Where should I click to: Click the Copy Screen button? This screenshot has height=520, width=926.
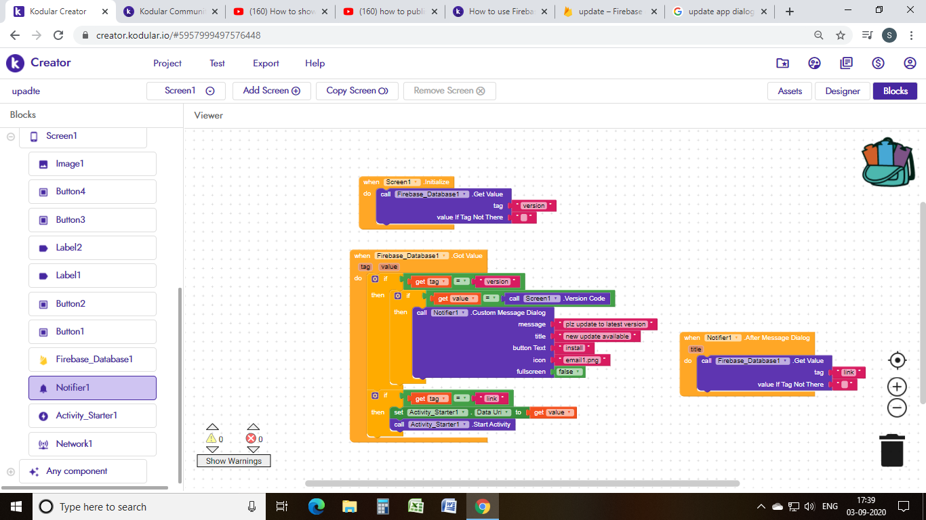tap(357, 91)
